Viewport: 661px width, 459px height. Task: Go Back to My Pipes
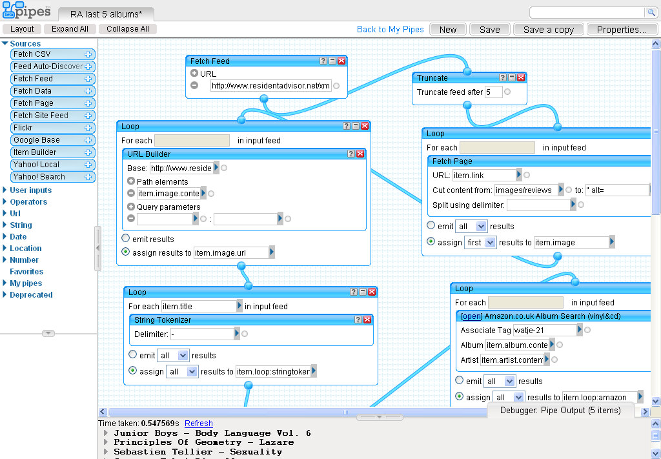coord(391,30)
